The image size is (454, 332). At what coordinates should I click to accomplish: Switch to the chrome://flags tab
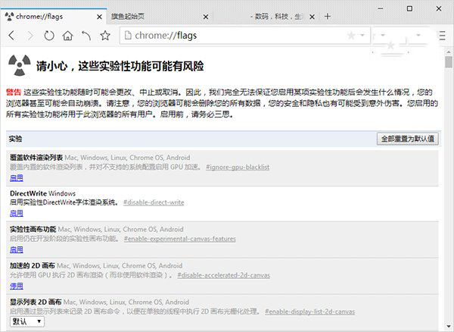(54, 16)
